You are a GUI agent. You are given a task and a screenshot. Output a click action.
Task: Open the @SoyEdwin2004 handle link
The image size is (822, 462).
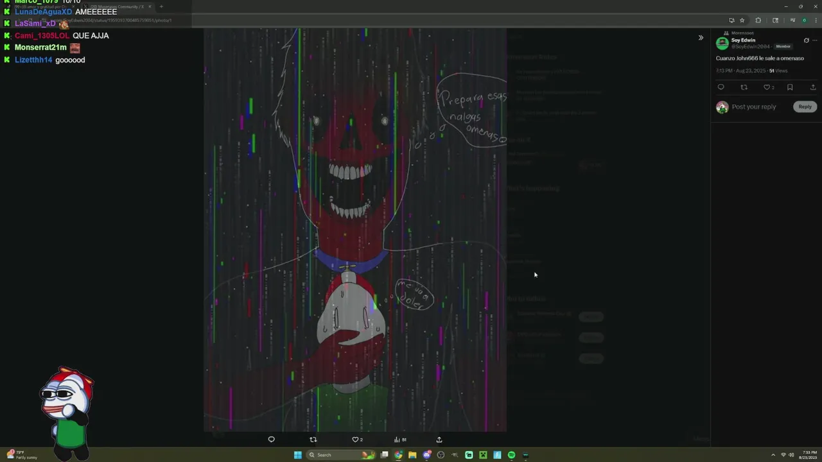pos(750,46)
